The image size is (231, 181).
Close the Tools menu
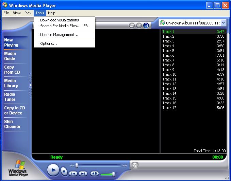click(x=40, y=13)
